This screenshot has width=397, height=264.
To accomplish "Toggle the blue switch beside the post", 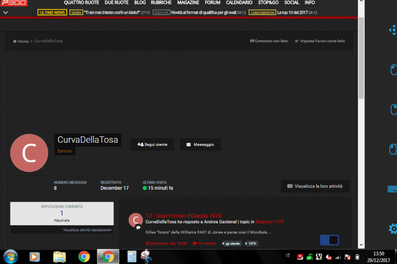I will coord(329,240).
